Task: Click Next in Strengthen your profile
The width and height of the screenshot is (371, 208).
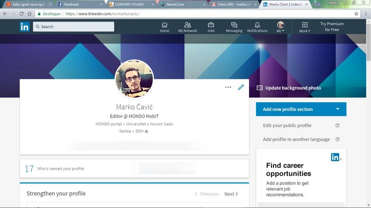Action: pyautogui.click(x=231, y=194)
